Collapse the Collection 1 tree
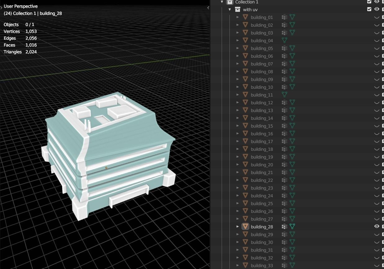Image resolution: width=384 pixels, height=269 pixels. click(222, 2)
